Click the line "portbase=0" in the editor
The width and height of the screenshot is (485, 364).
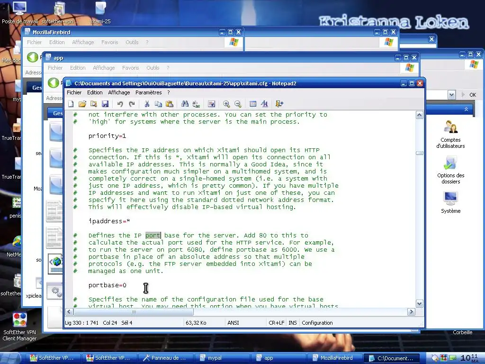pos(107,285)
